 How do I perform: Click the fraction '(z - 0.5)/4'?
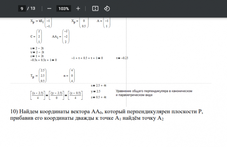pyautogui.click(x=75, y=95)
